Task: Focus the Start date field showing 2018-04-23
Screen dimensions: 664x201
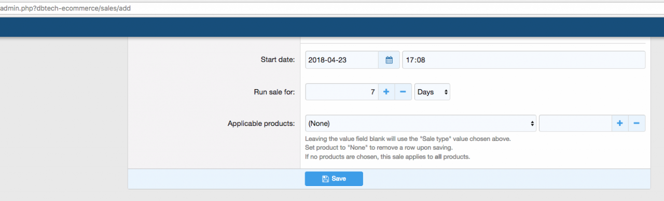Action: click(x=342, y=60)
